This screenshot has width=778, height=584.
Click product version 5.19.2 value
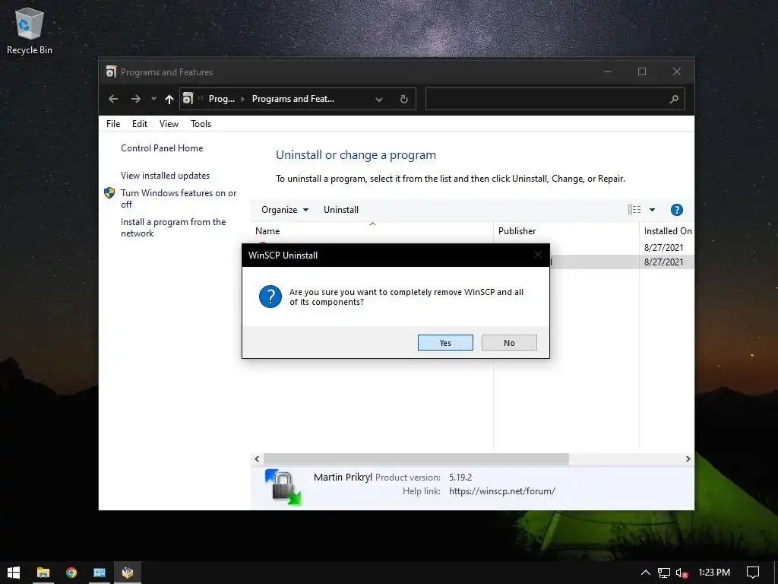460,478
